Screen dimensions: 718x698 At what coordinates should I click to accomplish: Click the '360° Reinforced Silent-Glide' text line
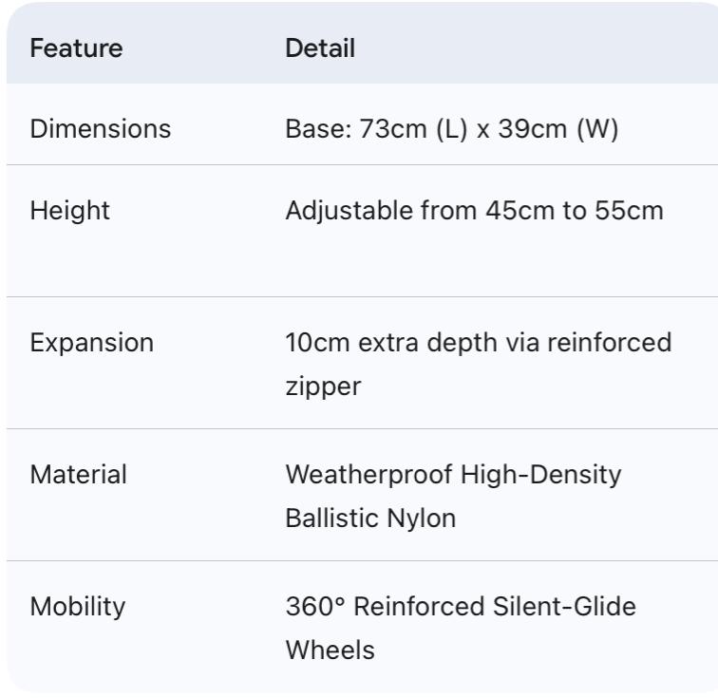461,606
